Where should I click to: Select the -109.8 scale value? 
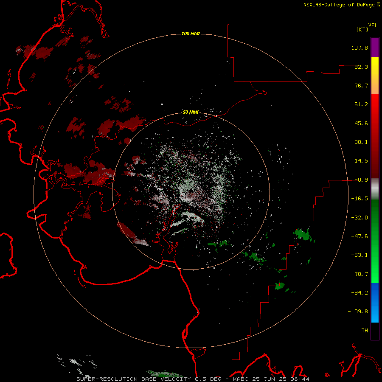tap(358, 312)
